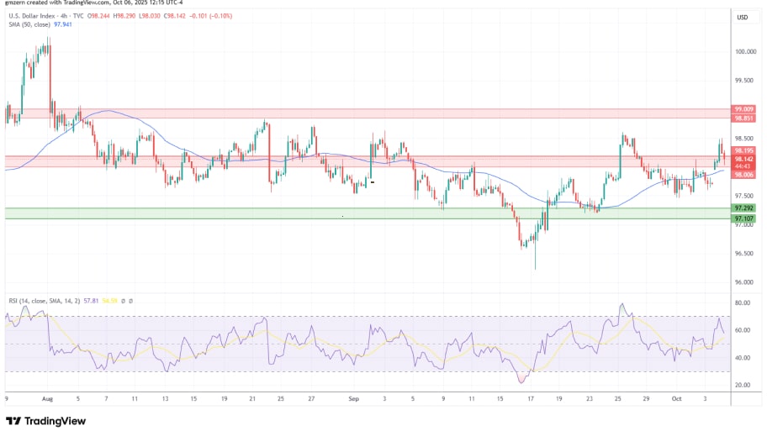Click the 99.009 resistance price label
Image resolution: width=767 pixels, height=431 pixels.
pos(743,109)
